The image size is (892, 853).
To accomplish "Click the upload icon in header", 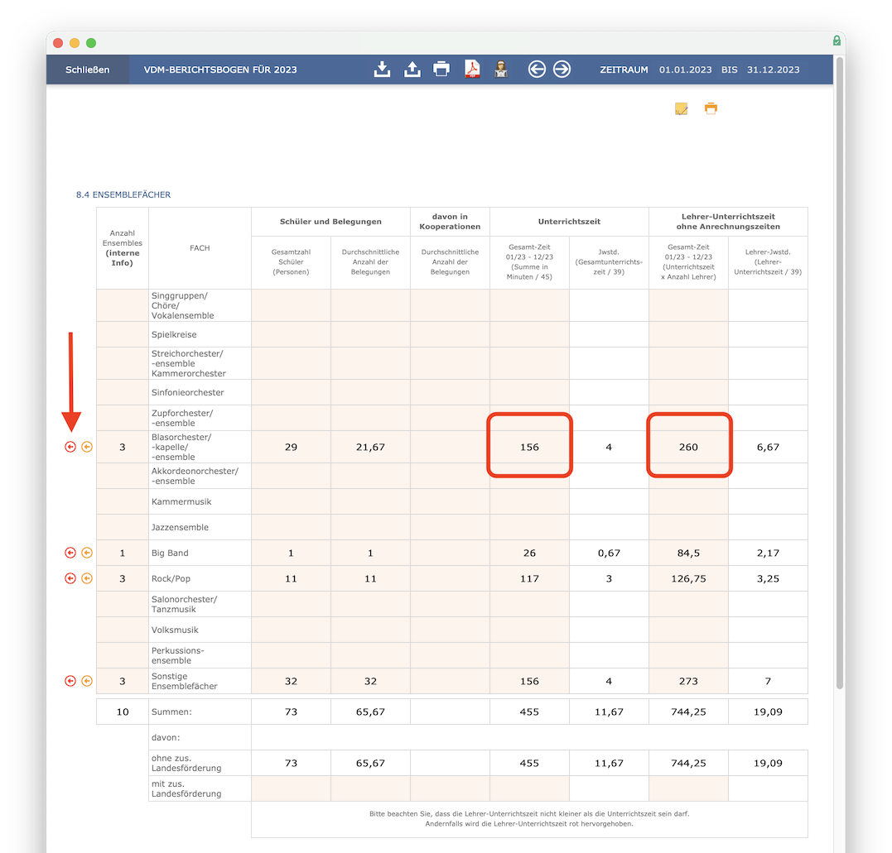I will 412,69.
